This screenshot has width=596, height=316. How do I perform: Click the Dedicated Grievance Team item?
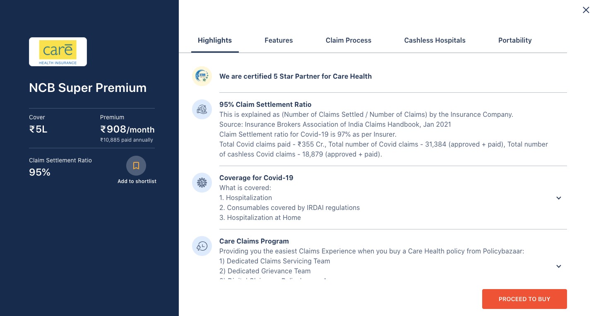click(265, 271)
